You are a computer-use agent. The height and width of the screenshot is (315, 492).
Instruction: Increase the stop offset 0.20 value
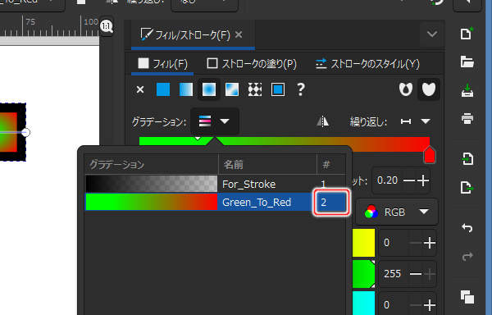[422, 180]
